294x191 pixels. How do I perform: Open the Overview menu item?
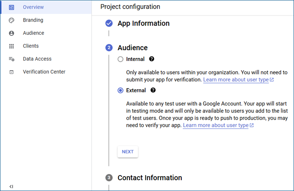(x=46, y=7)
